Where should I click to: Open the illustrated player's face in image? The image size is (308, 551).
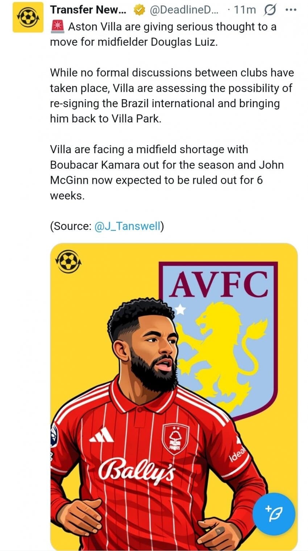tap(152, 348)
